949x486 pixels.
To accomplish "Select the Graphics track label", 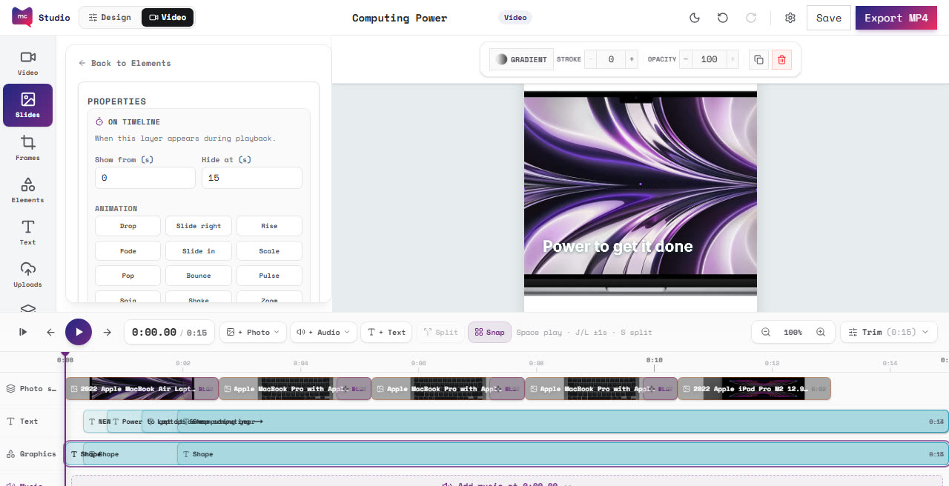I will (x=31, y=454).
